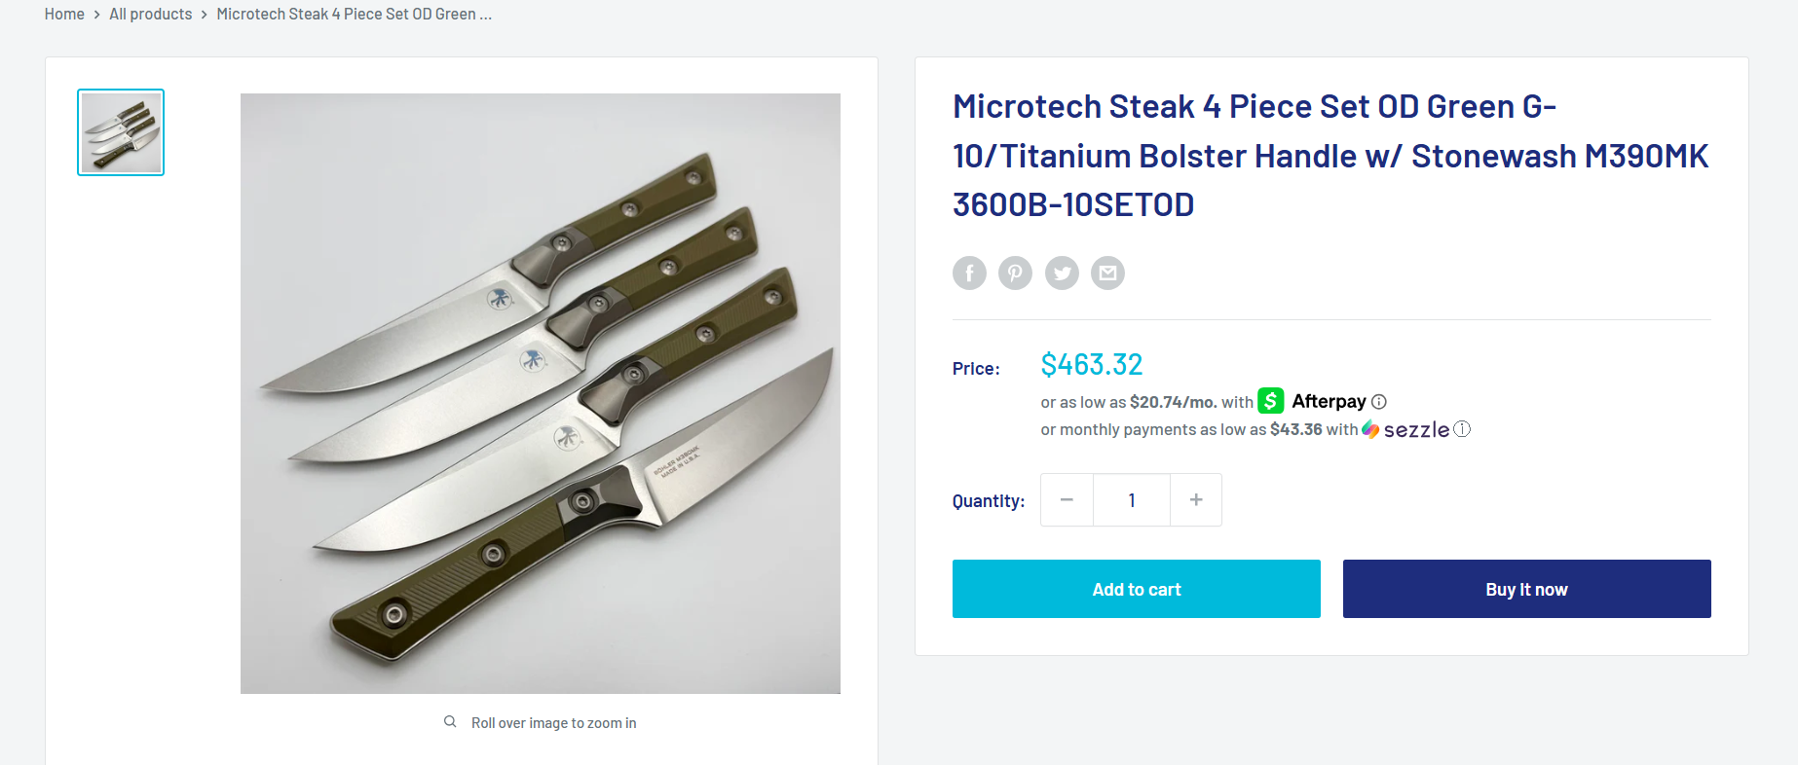Viewport: 1798px width, 765px height.
Task: Click the product title heading
Action: [x=1330, y=156]
